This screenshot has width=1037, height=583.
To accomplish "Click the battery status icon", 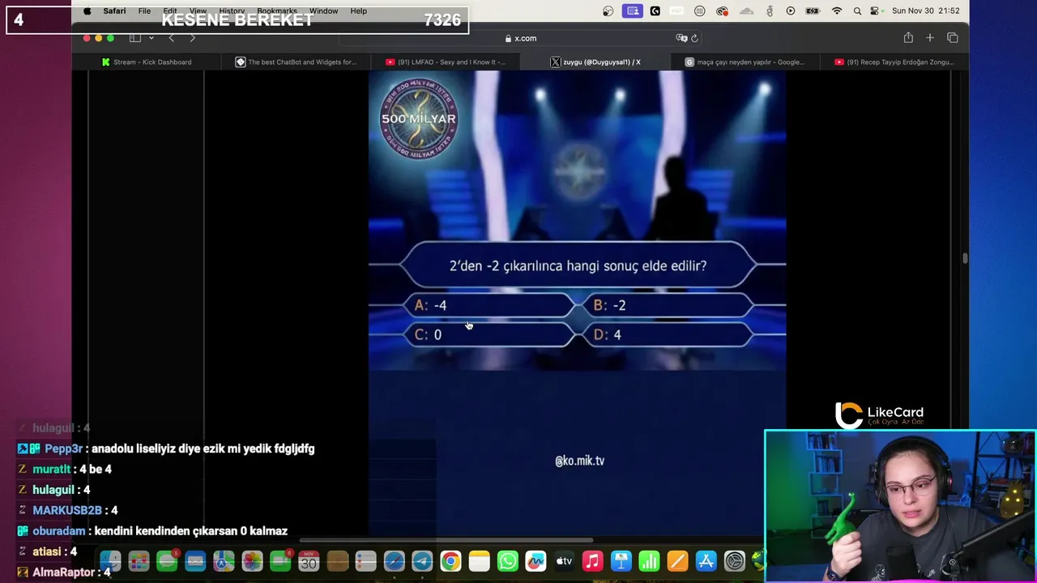I will tap(813, 11).
